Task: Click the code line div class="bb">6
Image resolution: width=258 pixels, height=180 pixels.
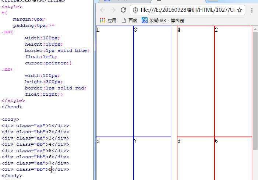Action: point(35,157)
